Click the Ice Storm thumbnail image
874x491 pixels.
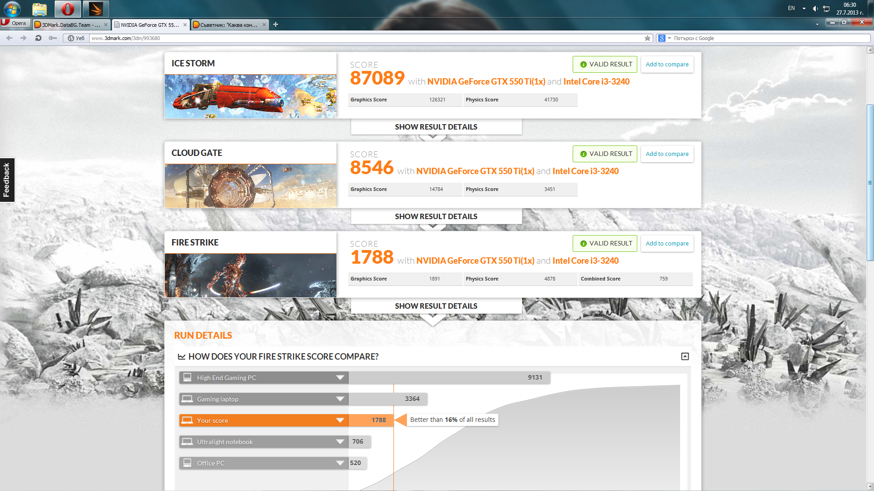click(250, 96)
